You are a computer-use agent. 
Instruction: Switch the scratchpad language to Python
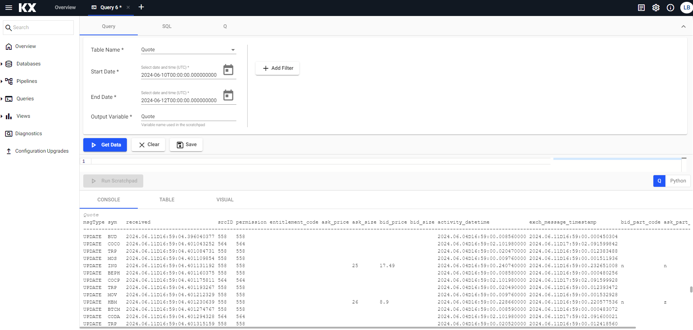point(678,181)
